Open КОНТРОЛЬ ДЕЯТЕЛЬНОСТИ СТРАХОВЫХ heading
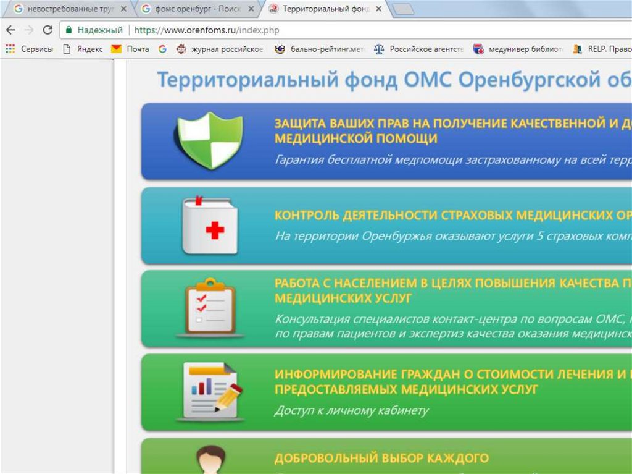Viewport: 632px width, 474px height. click(453, 215)
